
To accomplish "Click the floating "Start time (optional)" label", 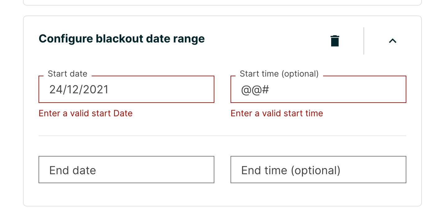I will pos(279,74).
